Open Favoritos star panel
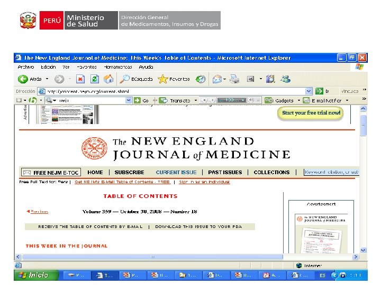This screenshot has width=381, height=285. [174, 79]
